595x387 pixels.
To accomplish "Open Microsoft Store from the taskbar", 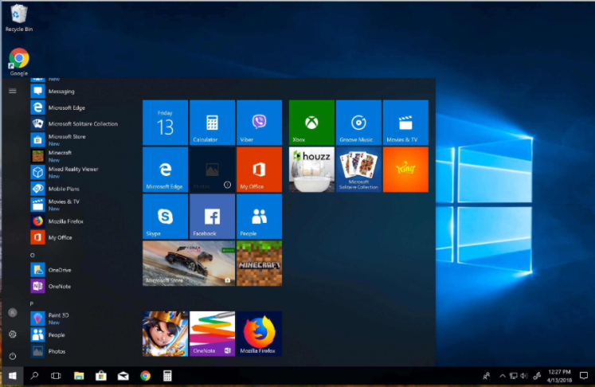I will (x=101, y=376).
